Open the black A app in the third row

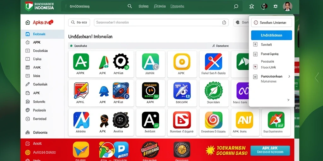(150, 120)
